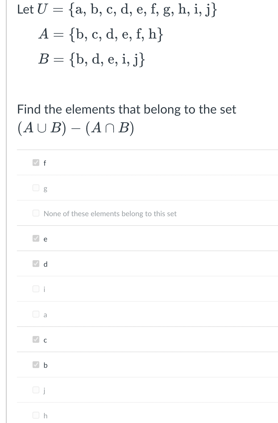
Task: Click the letter d answer label
Action: tap(46, 264)
